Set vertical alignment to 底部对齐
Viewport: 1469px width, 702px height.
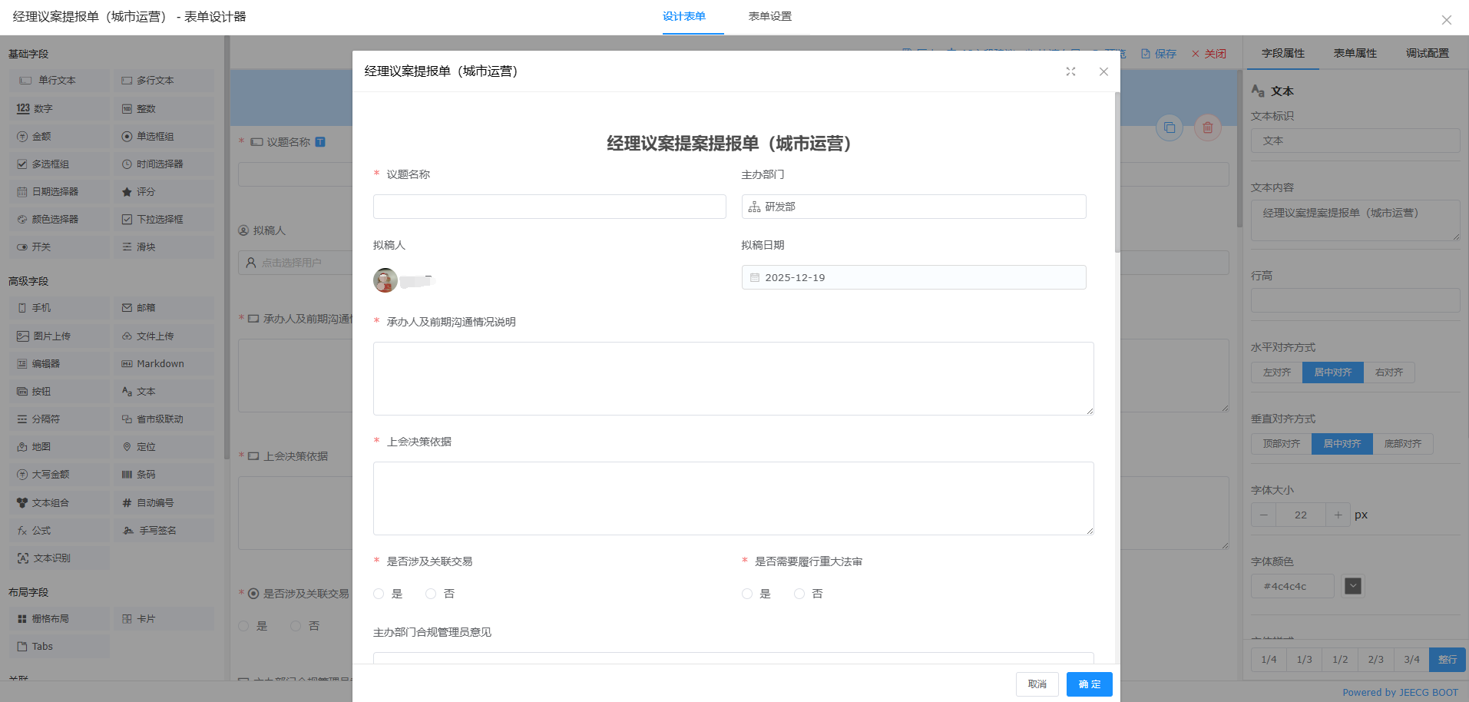(1403, 444)
